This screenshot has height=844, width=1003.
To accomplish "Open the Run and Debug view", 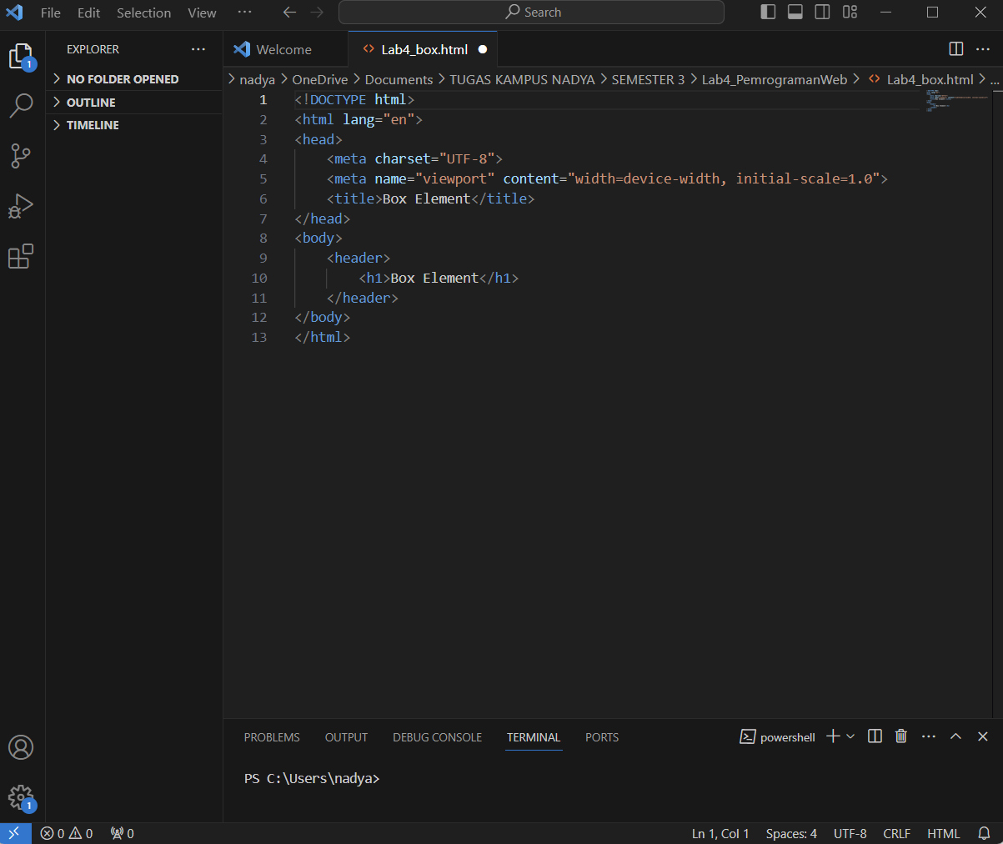I will coord(20,206).
